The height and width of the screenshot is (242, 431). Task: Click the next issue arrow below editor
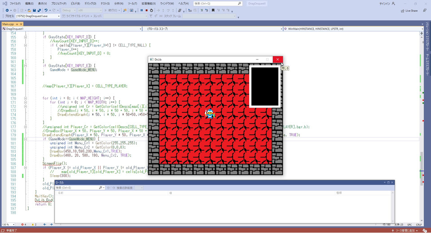51,225
